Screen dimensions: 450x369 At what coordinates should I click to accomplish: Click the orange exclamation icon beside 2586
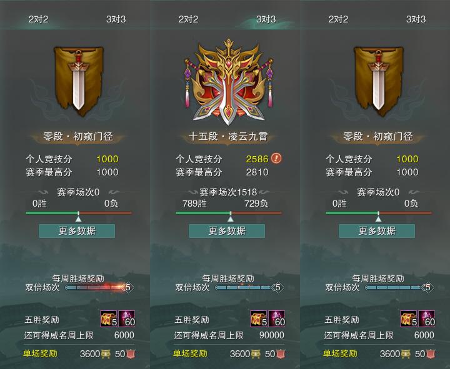click(276, 158)
